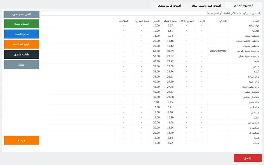Image resolution: width=264 pixels, height=165 pixels.
Task: Select the مياه كبير item
Action: (x=254, y=107)
